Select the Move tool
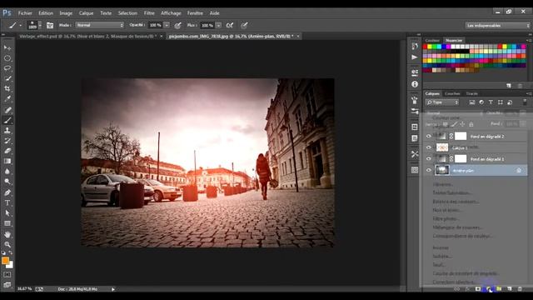The width and height of the screenshot is (533, 300). (7, 48)
